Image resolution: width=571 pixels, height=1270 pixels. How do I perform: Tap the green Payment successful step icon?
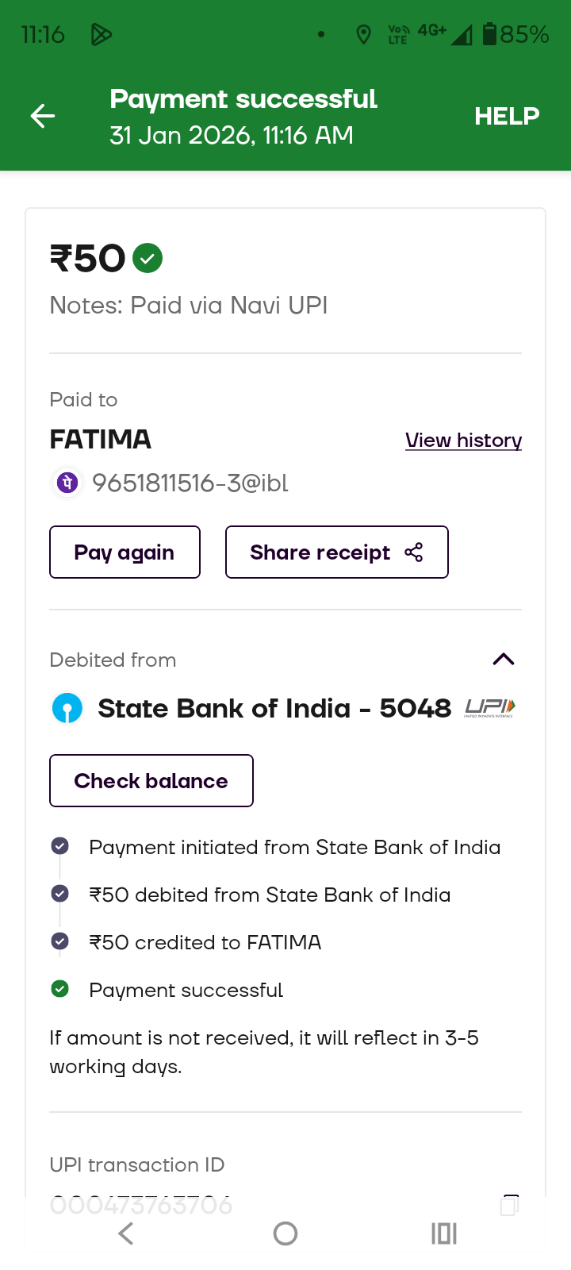pyautogui.click(x=59, y=989)
